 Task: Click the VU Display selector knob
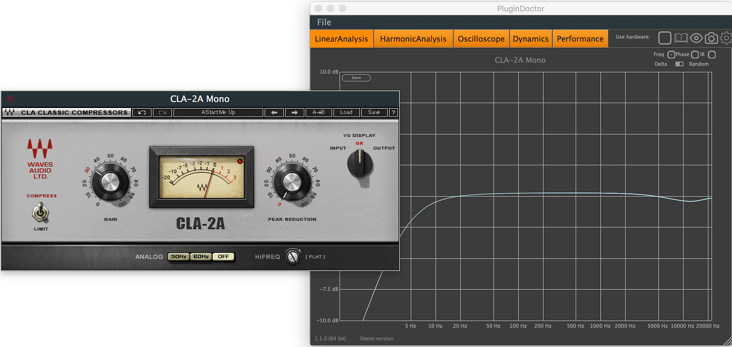click(360, 164)
